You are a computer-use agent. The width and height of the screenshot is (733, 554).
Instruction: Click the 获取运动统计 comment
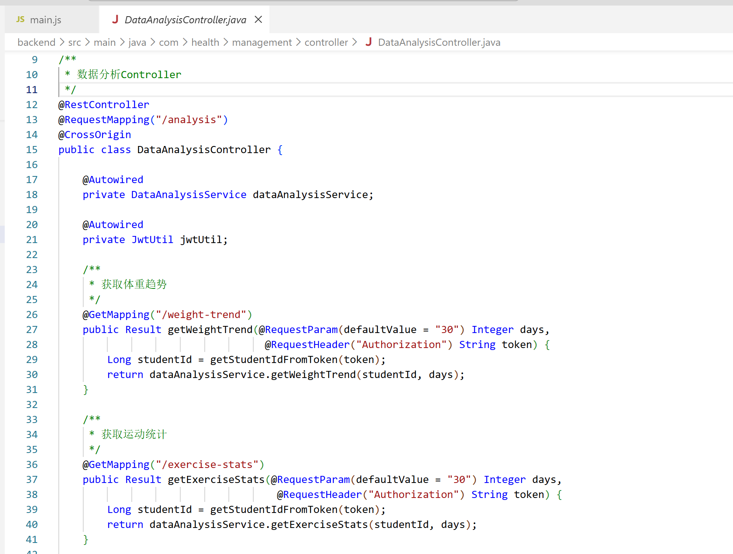click(134, 434)
